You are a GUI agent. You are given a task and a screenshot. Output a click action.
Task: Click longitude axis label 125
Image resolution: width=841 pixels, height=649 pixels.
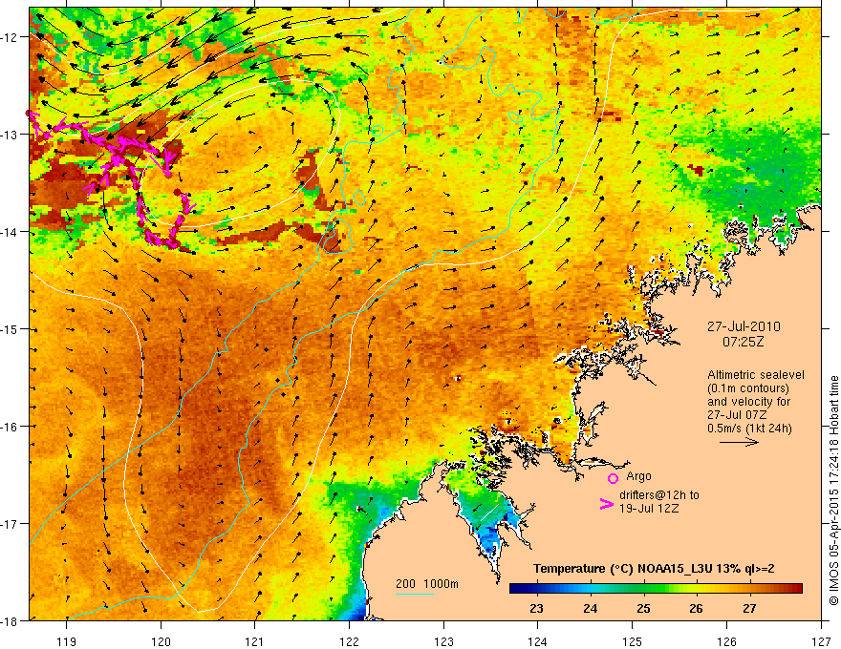coord(633,641)
